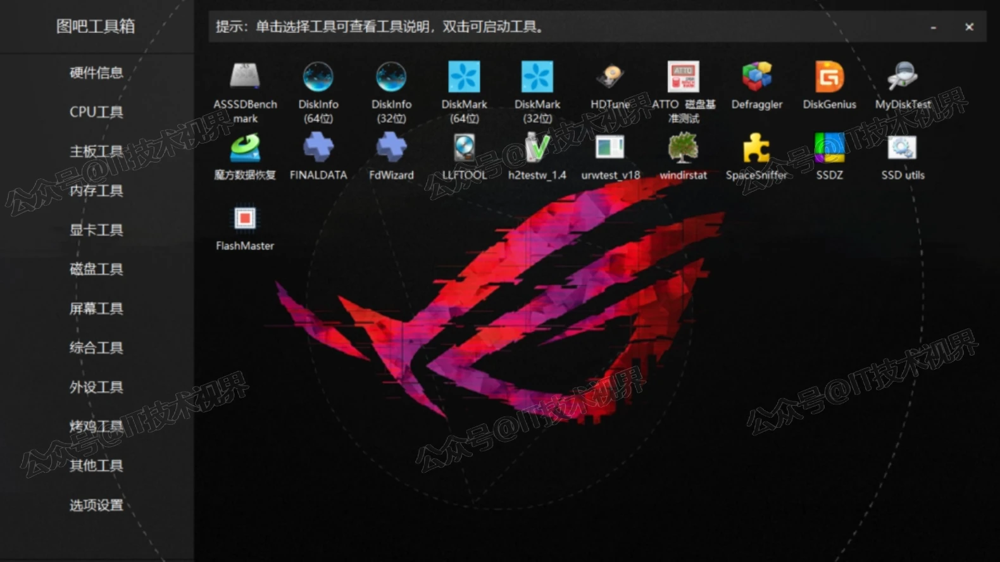The image size is (1000, 562).
Task: Select DiskMark (32位) icon
Action: [537, 77]
